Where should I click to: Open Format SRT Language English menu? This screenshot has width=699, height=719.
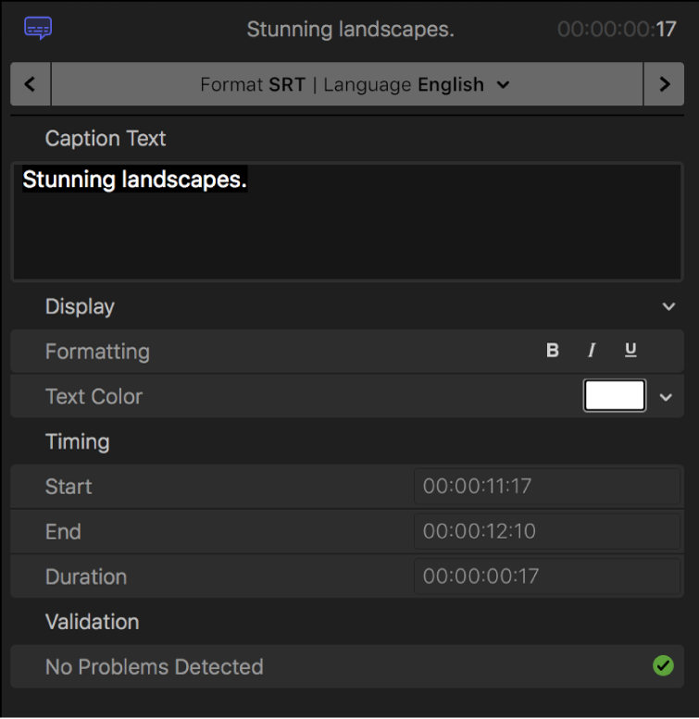[x=355, y=84]
